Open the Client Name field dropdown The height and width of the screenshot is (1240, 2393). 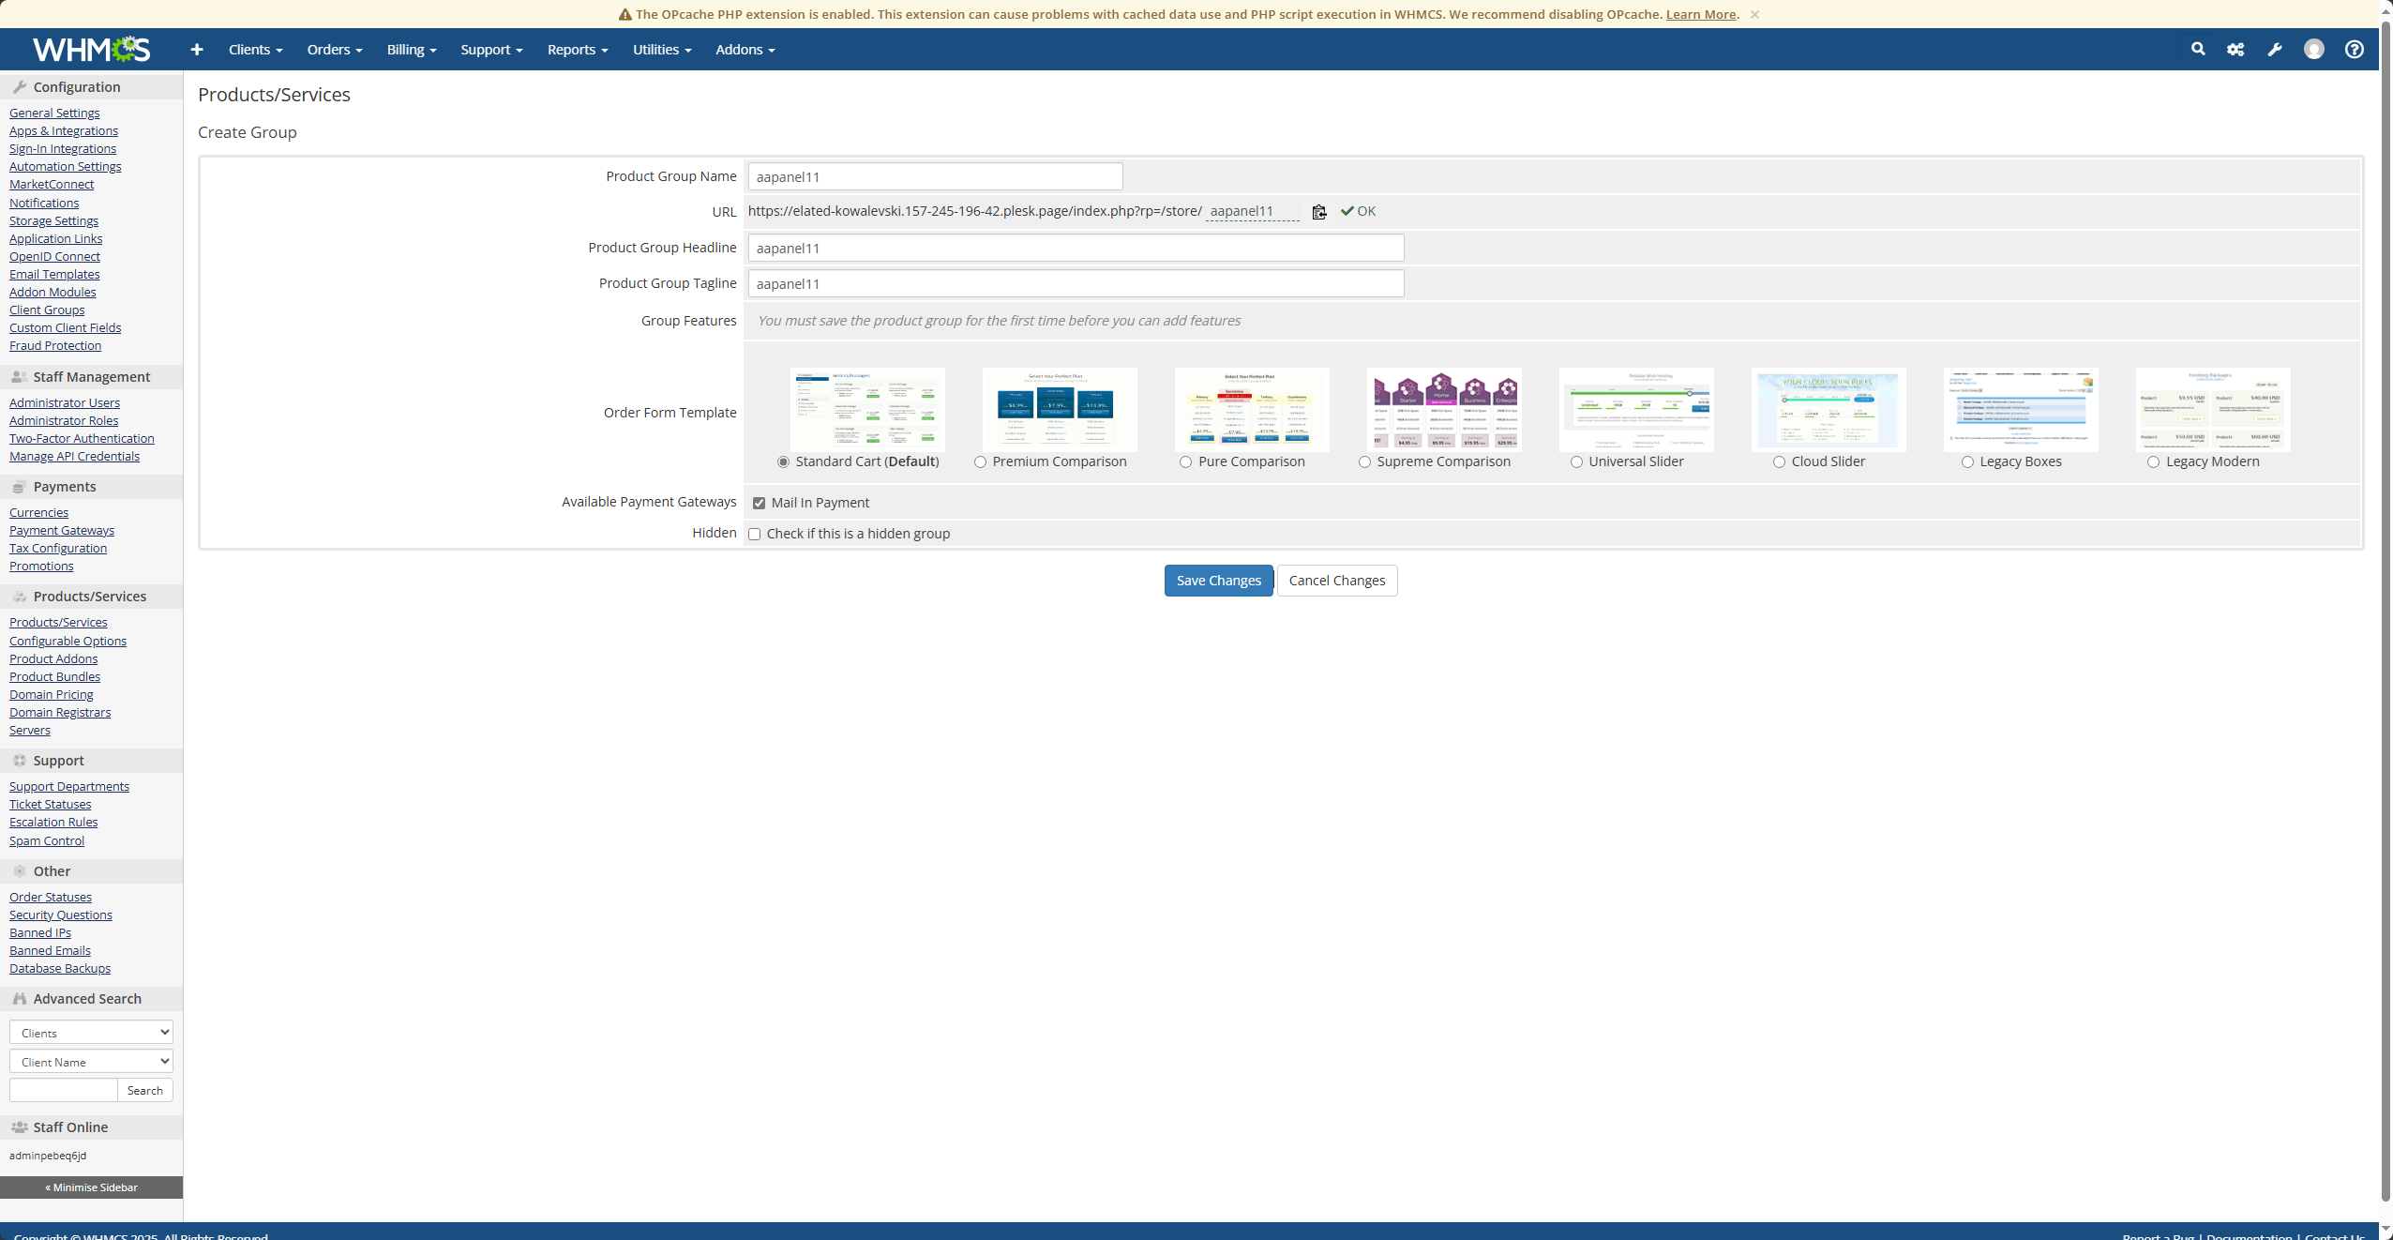[91, 1062]
